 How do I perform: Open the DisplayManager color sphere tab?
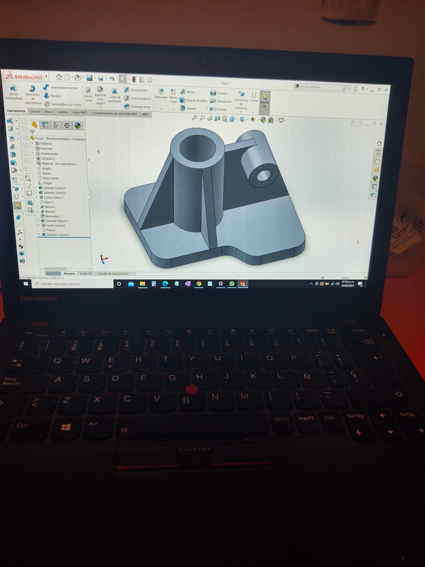click(77, 125)
